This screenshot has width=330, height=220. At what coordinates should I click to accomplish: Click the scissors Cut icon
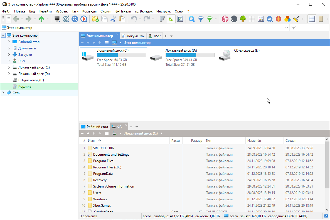[x=113, y=19]
